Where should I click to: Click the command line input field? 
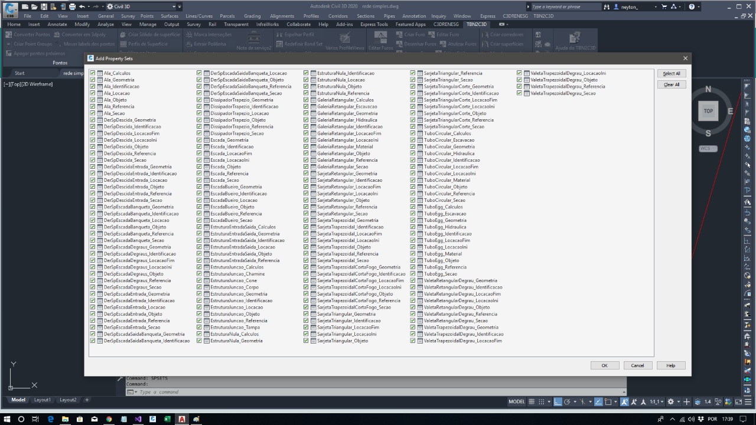point(378,392)
